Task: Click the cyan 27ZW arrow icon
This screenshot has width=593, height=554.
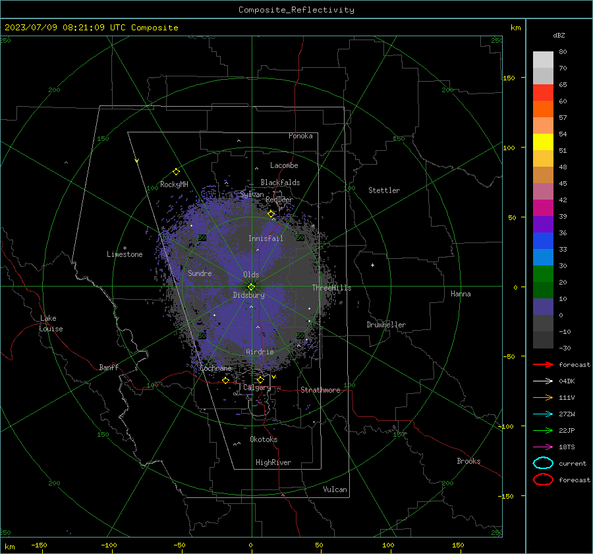Action: tap(543, 414)
